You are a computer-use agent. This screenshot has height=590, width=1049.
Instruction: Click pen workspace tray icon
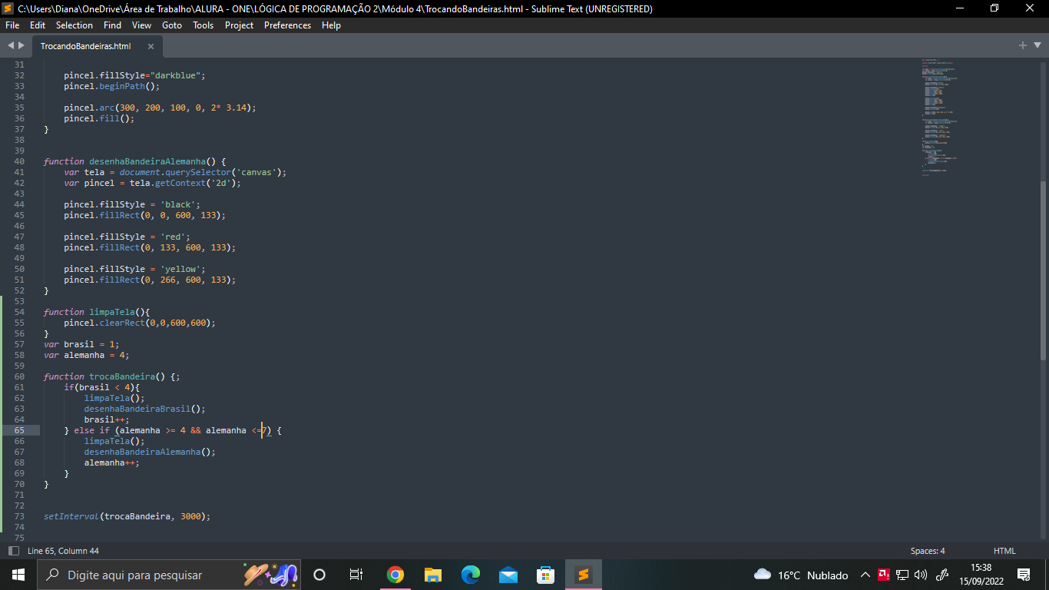tap(942, 575)
